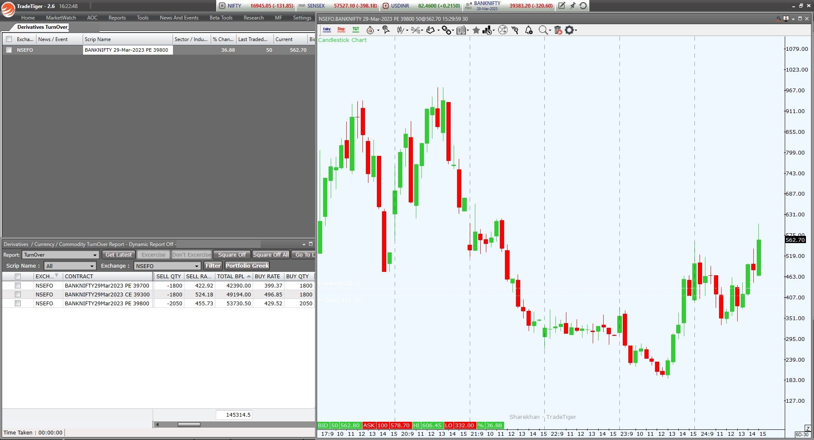Image resolution: width=814 pixels, height=440 pixels.
Task: Add an alert with bell icon
Action: click(x=529, y=30)
